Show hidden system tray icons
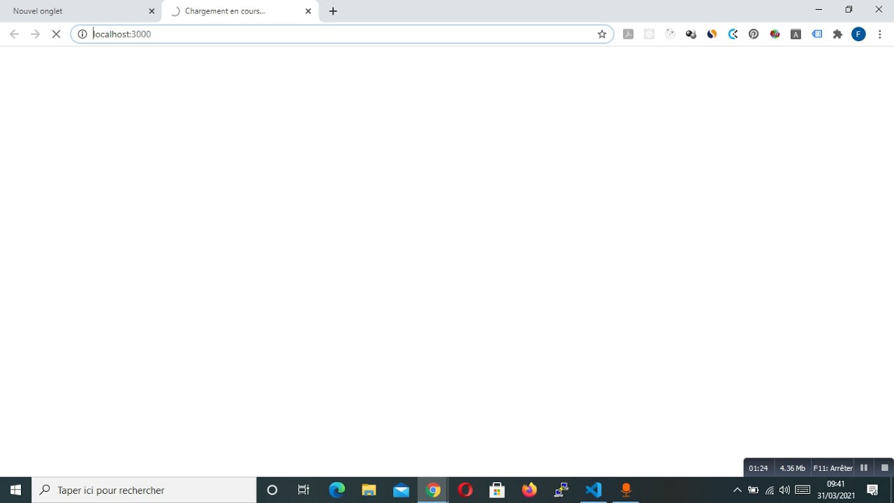Image resolution: width=894 pixels, height=503 pixels. 737,490
